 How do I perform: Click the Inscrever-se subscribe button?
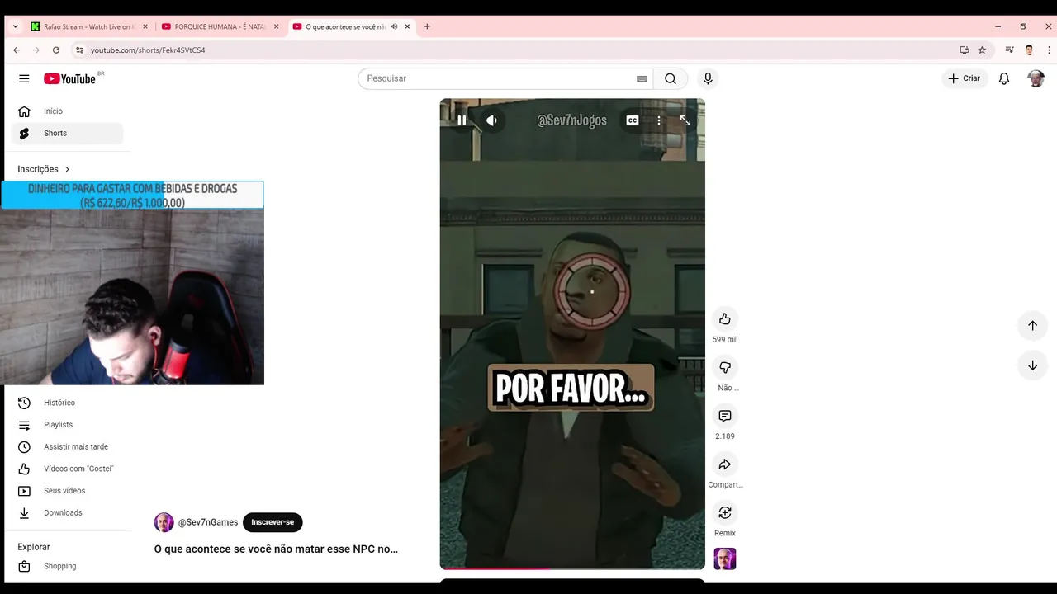tap(273, 522)
